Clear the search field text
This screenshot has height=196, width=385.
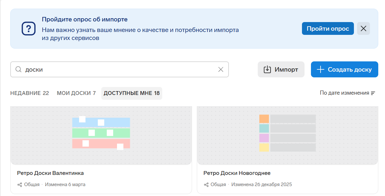(x=221, y=69)
